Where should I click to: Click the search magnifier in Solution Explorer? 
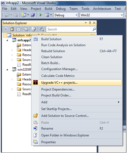94,29
